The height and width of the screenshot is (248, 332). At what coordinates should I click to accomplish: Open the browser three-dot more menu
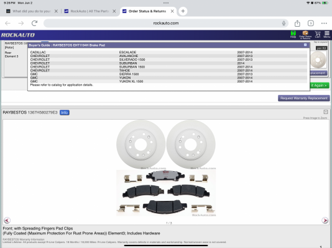click(324, 23)
